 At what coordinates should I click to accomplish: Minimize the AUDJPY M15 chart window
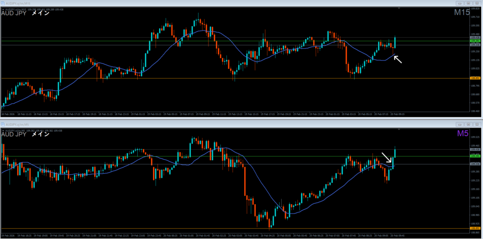[460, 3]
